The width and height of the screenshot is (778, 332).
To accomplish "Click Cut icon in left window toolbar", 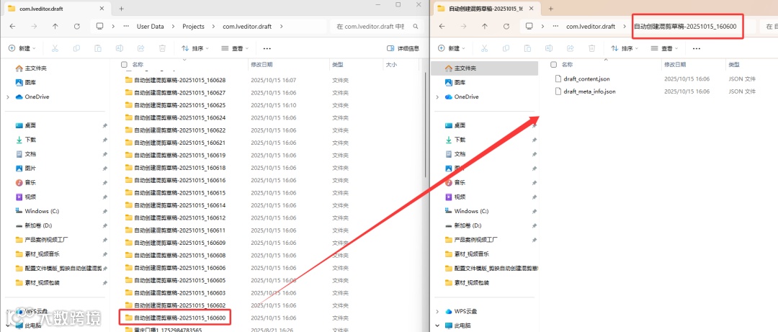I will [x=55, y=48].
